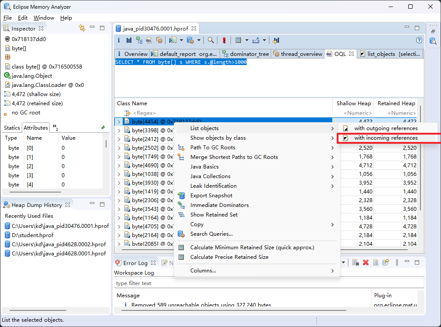Open dropdown arrow beside query browser

199,40
